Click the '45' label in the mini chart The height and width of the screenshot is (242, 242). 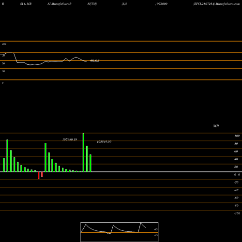156,229
